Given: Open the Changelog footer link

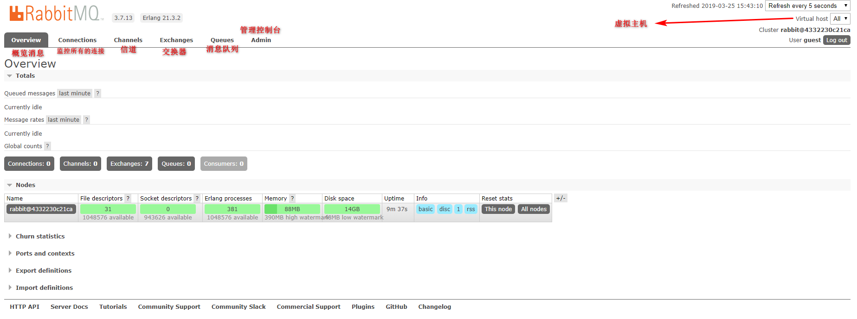Looking at the screenshot, I should (434, 307).
